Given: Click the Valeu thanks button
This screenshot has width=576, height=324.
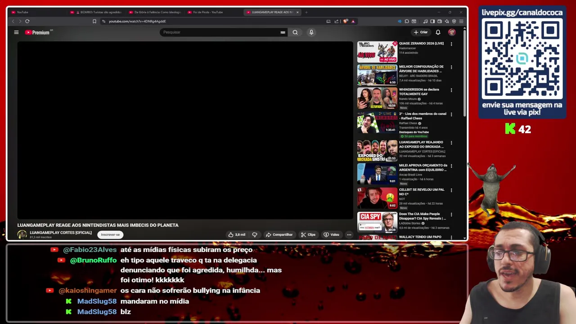Looking at the screenshot, I should click(x=331, y=234).
